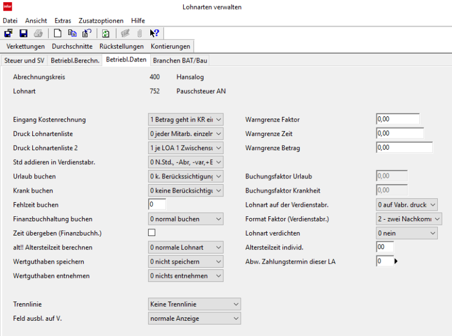
Task: Click the greyed-out printer icon
Action: 38,33
